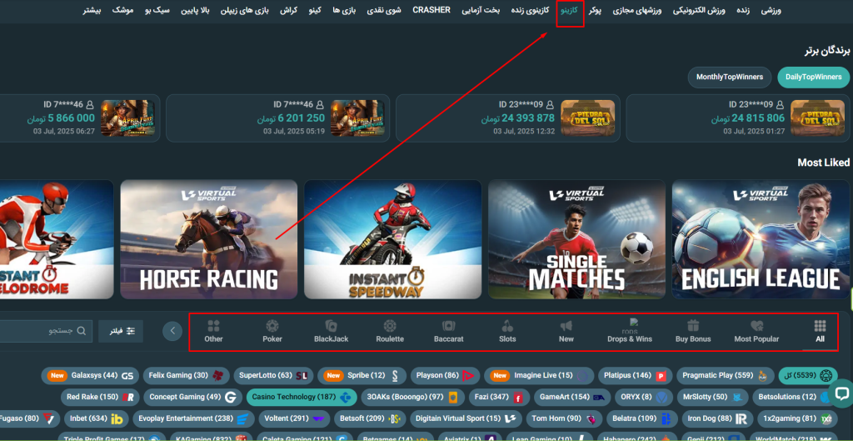Filter by ORYX (8) provider
The image size is (853, 441).
644,398
